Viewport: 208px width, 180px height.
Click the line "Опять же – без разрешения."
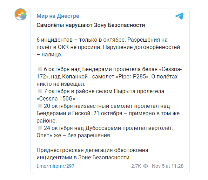pos(74,136)
